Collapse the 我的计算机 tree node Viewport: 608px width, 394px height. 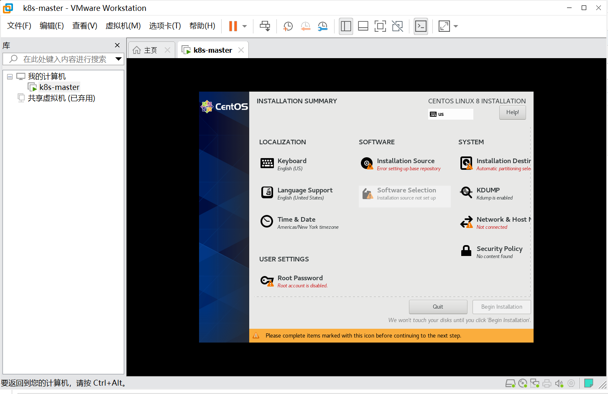point(10,77)
